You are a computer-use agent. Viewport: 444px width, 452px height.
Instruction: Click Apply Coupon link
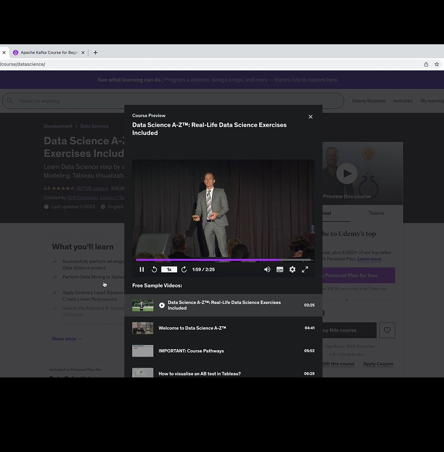point(378,364)
